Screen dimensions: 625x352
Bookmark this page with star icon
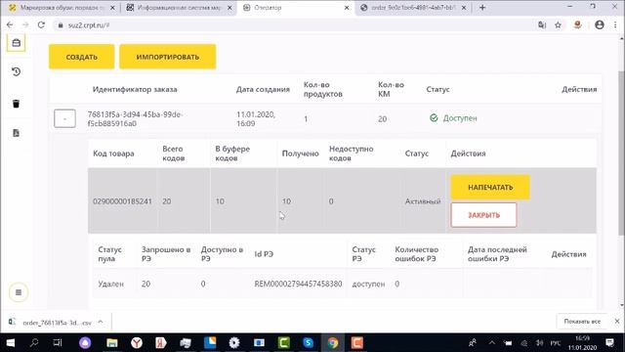tap(558, 24)
